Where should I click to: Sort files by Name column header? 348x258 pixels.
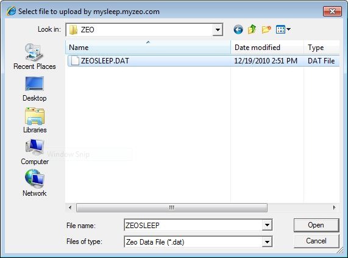coord(148,48)
